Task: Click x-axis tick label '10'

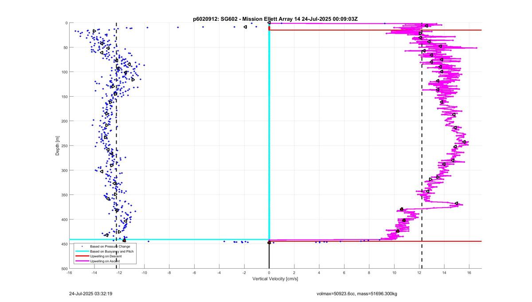Action: [x=394, y=273]
